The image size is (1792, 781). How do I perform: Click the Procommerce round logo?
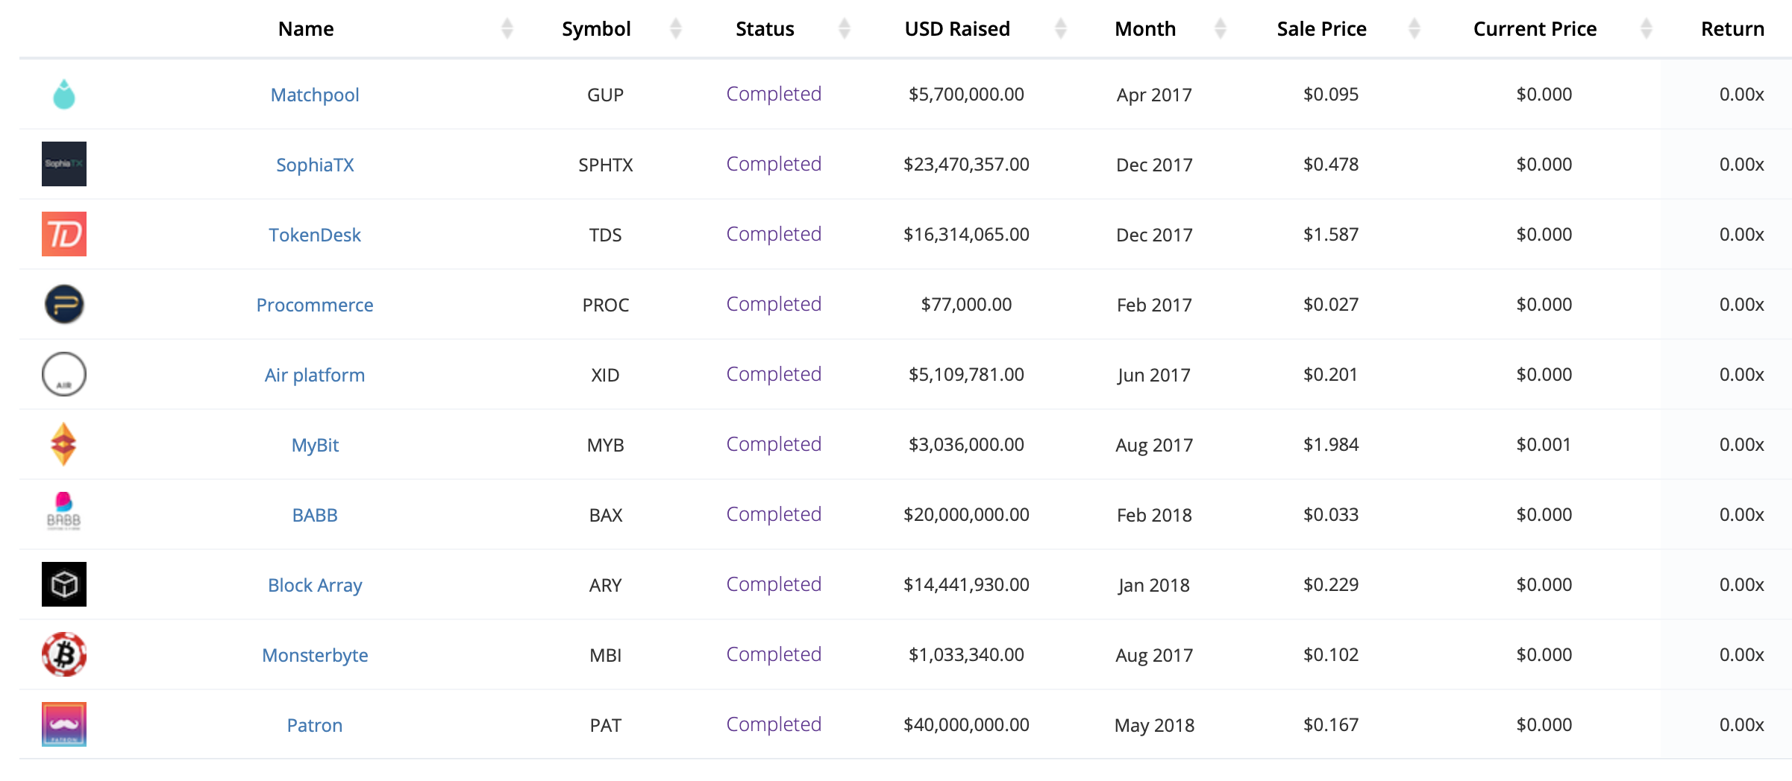64,304
